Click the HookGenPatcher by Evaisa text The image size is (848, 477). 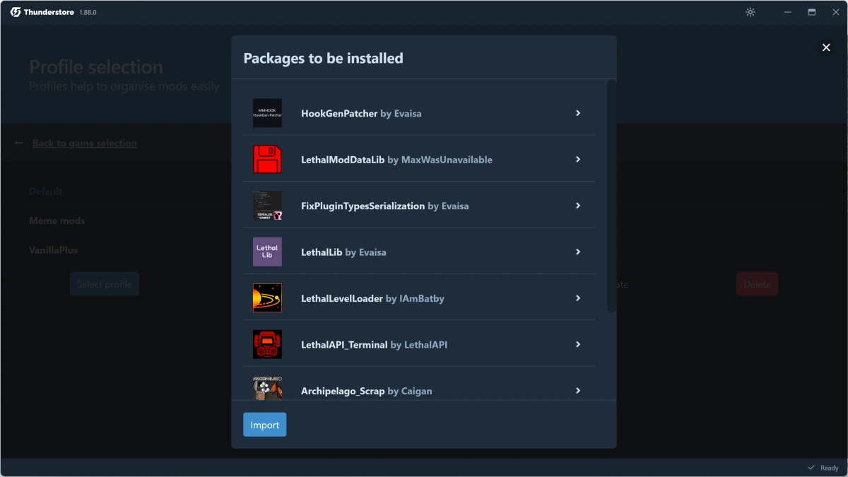(x=361, y=113)
